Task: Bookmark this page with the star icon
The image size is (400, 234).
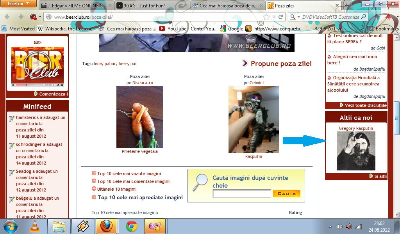Action: 266,17
